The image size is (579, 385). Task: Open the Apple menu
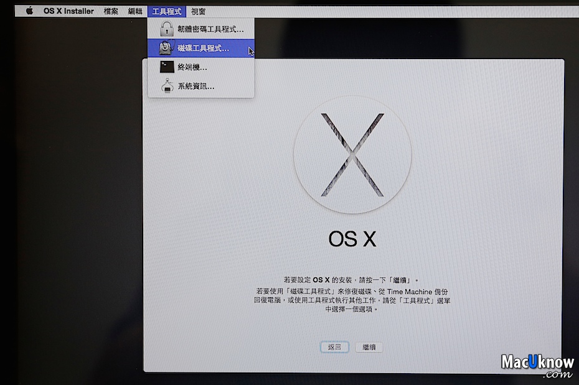pos(29,11)
